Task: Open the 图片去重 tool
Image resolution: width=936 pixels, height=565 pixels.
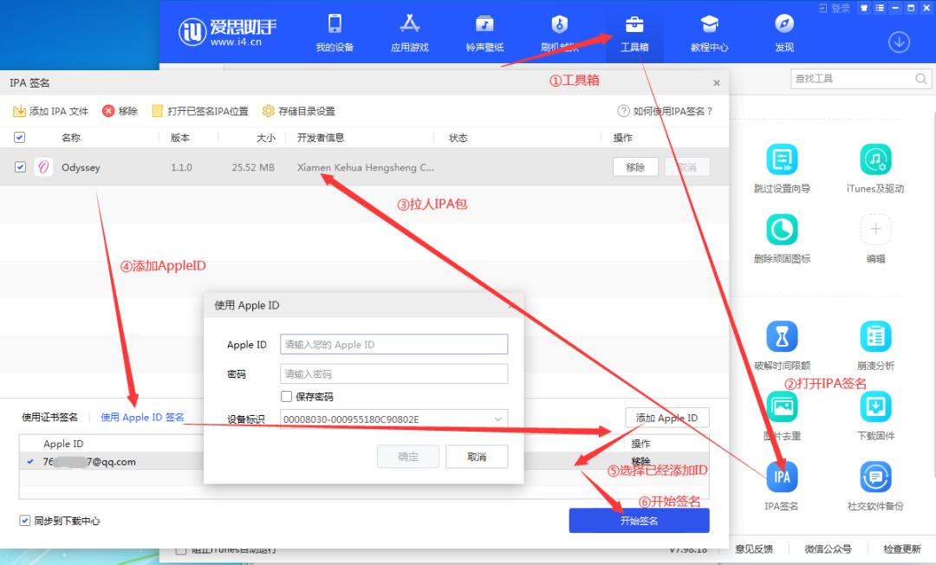Action: 782,407
